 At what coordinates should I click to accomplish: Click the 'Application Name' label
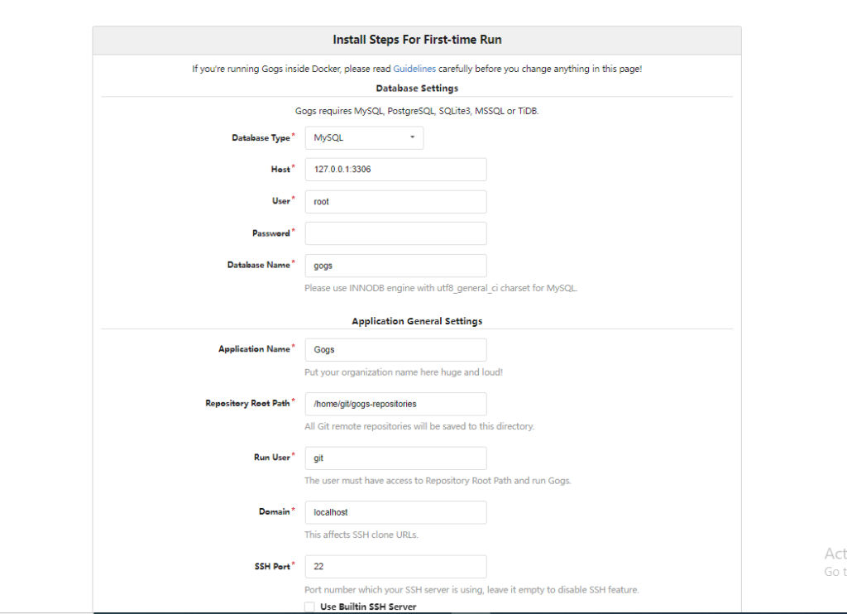pos(254,349)
